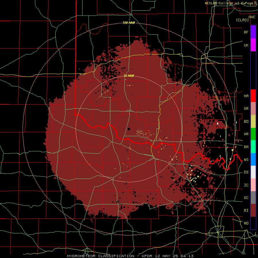The image size is (258, 258).
Task: Click the light pink IC legend swatch
Action: click(x=253, y=185)
